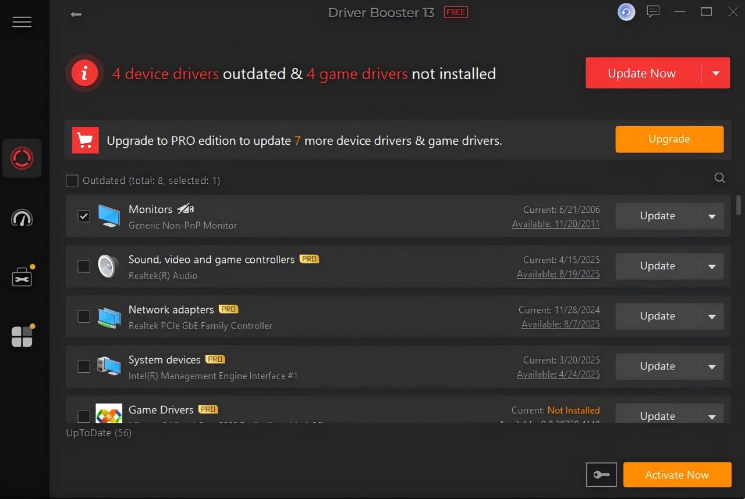Open the Network adapters Update dropdown arrow
The width and height of the screenshot is (745, 499).
click(712, 316)
